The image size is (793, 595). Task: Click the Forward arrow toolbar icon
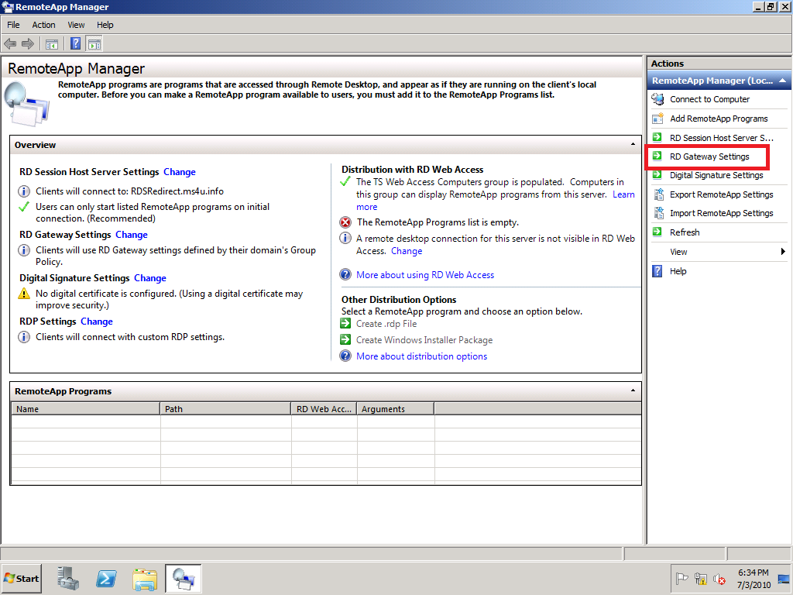(28, 44)
